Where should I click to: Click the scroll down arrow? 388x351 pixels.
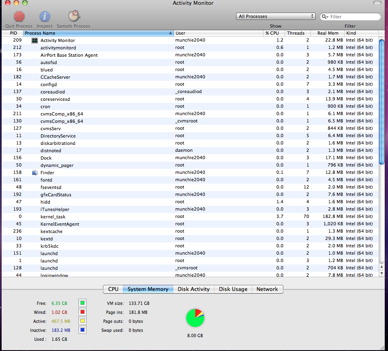(x=381, y=273)
